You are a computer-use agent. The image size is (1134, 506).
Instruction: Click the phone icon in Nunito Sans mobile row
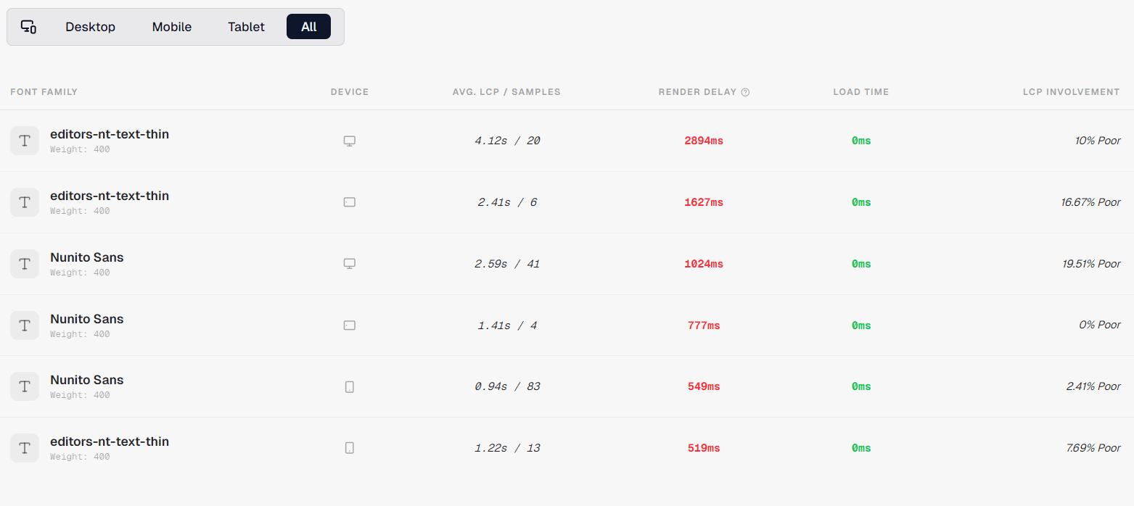click(349, 386)
